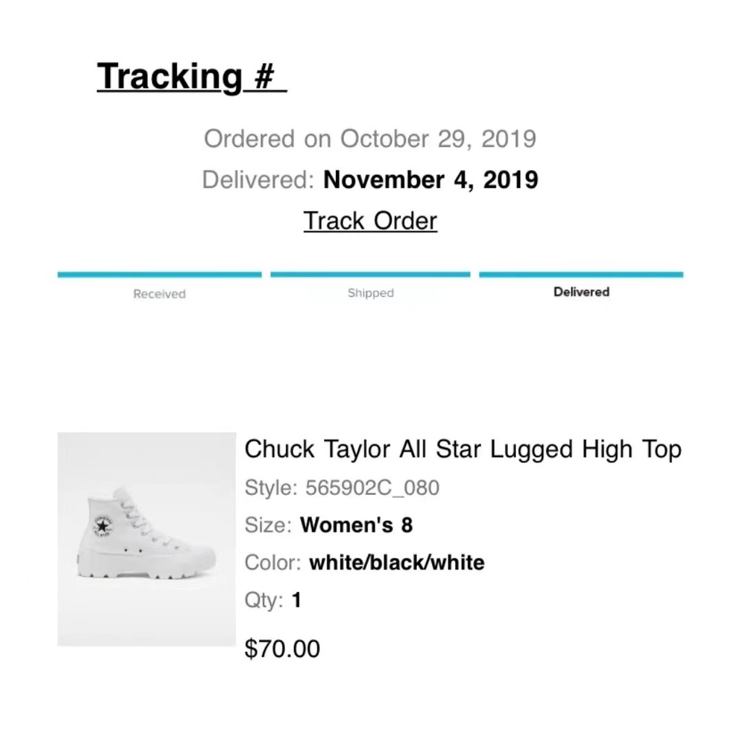The height and width of the screenshot is (741, 741).
Task: Click the Delivered progress bar segment
Action: click(581, 275)
